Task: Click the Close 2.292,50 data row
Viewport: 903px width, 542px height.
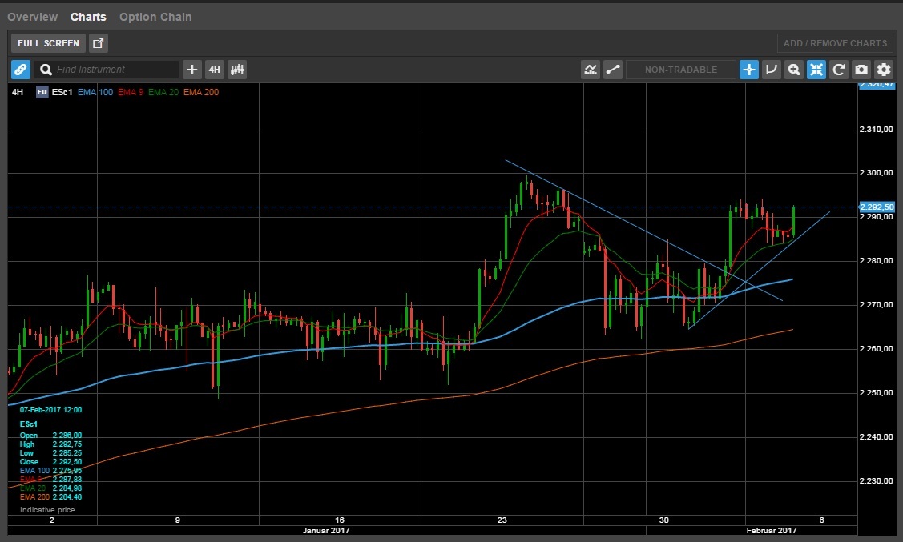Action: pos(50,461)
